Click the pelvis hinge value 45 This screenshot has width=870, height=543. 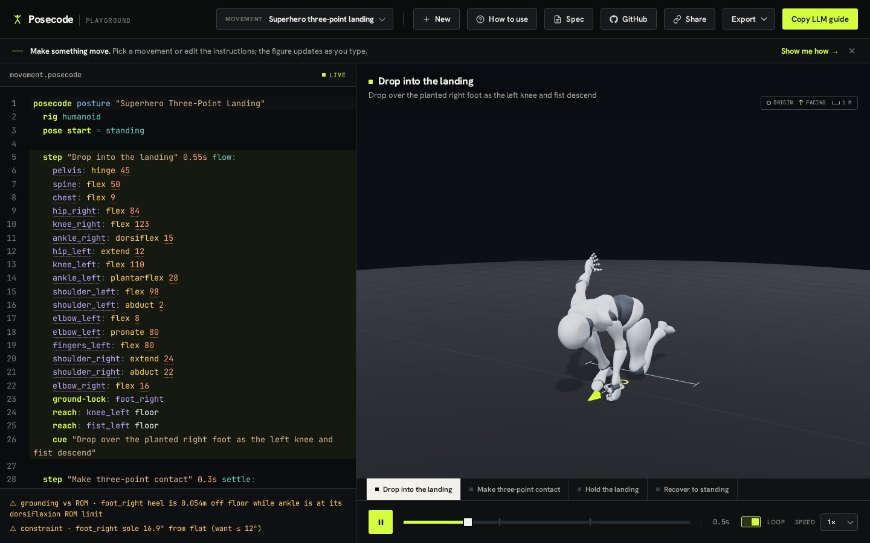pos(125,171)
